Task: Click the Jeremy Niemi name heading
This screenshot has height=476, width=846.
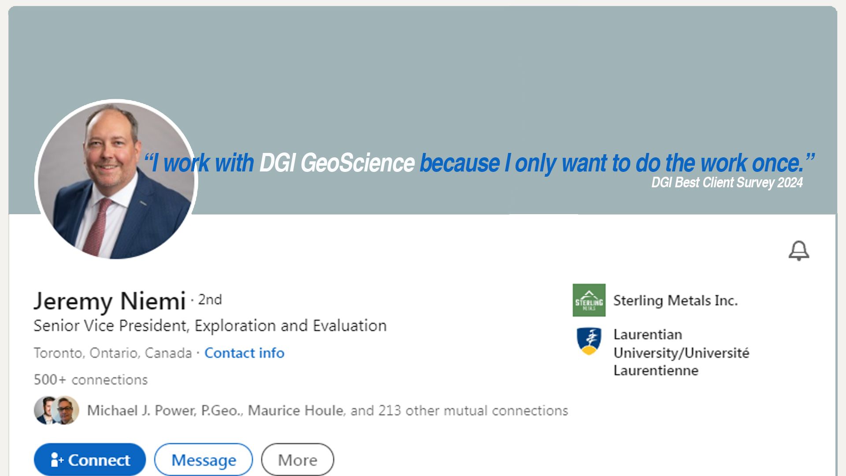Action: 110,301
